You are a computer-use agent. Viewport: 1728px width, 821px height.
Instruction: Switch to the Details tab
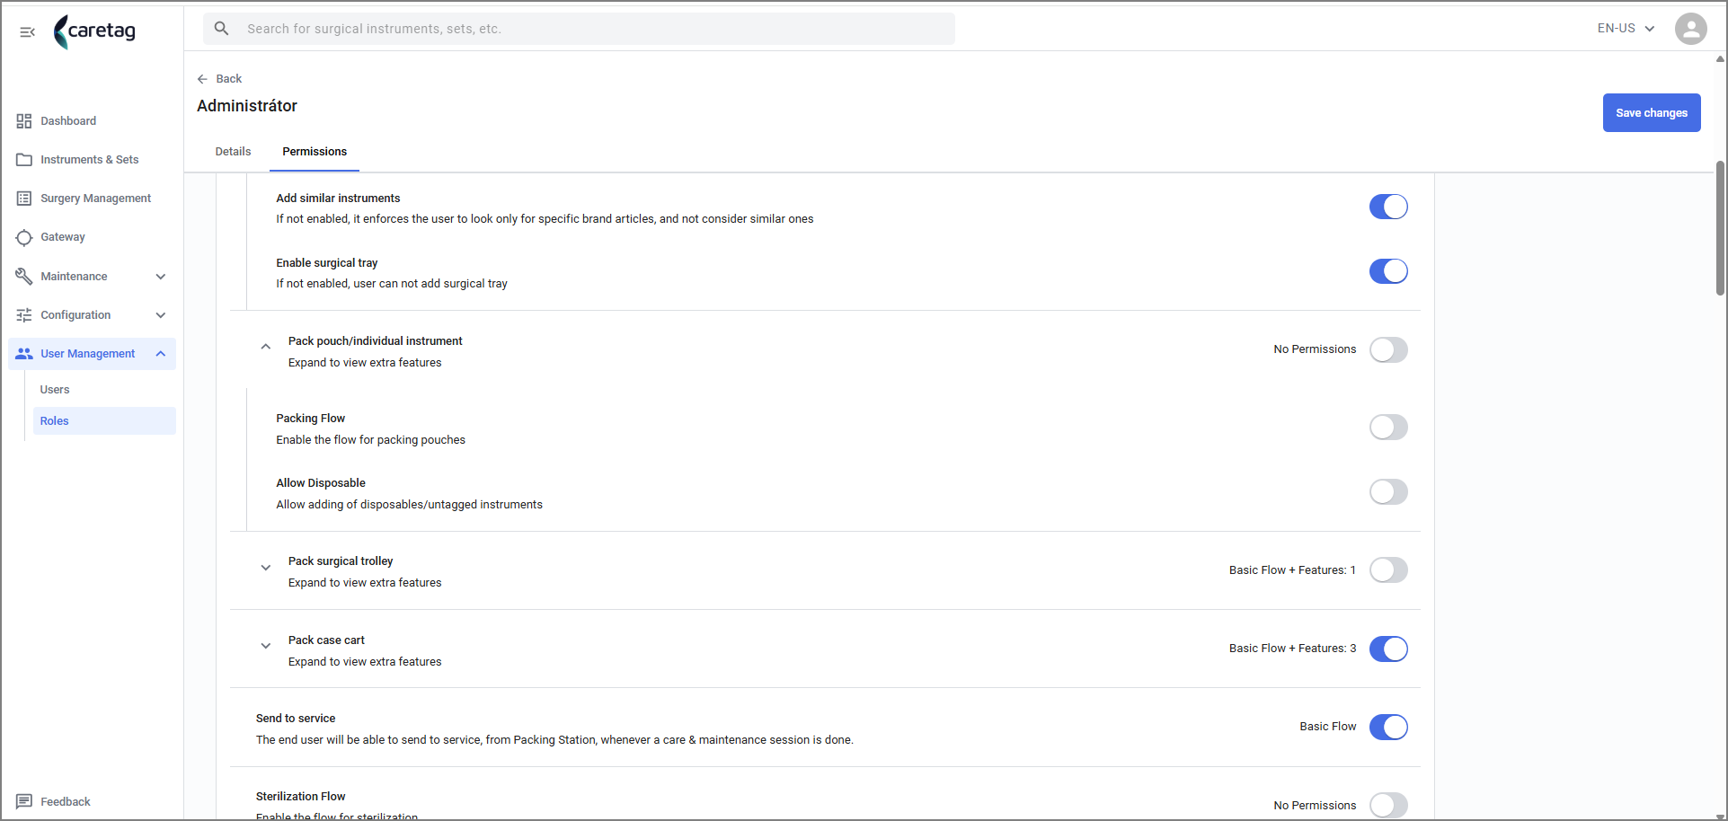pyautogui.click(x=233, y=152)
